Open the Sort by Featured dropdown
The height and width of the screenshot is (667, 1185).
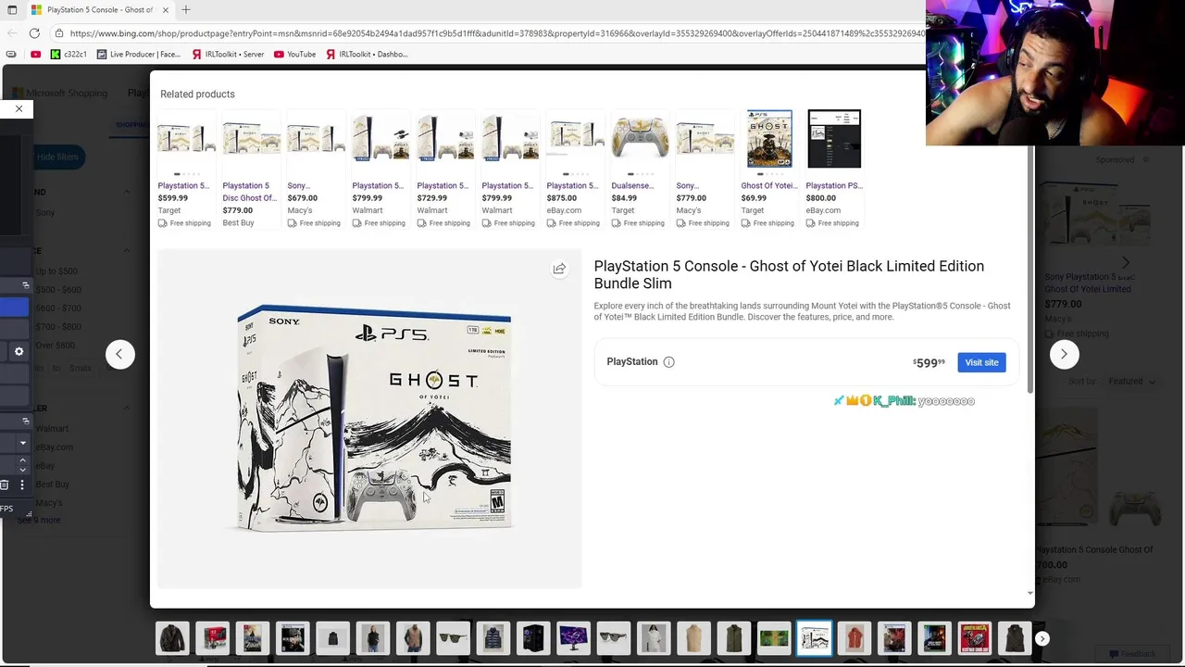click(1132, 382)
